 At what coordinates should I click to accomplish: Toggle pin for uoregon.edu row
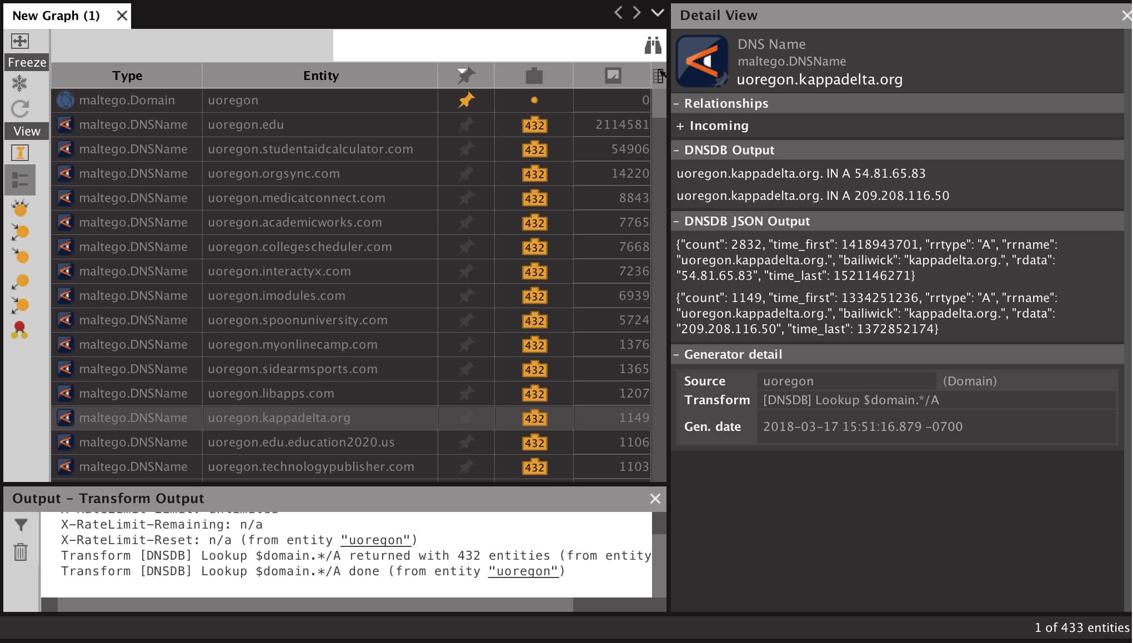pos(466,125)
